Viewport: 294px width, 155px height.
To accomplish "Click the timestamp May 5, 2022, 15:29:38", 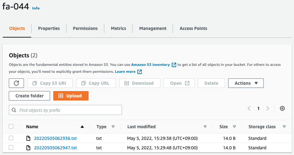I will pos(162,138).
